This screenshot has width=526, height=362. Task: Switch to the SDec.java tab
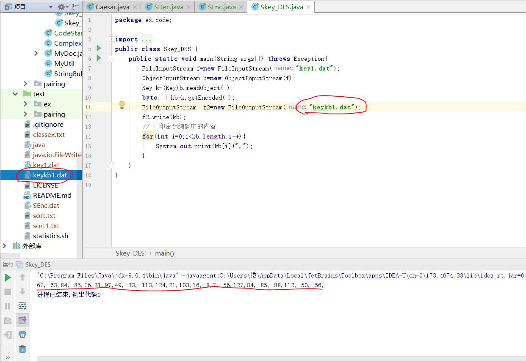(168, 7)
